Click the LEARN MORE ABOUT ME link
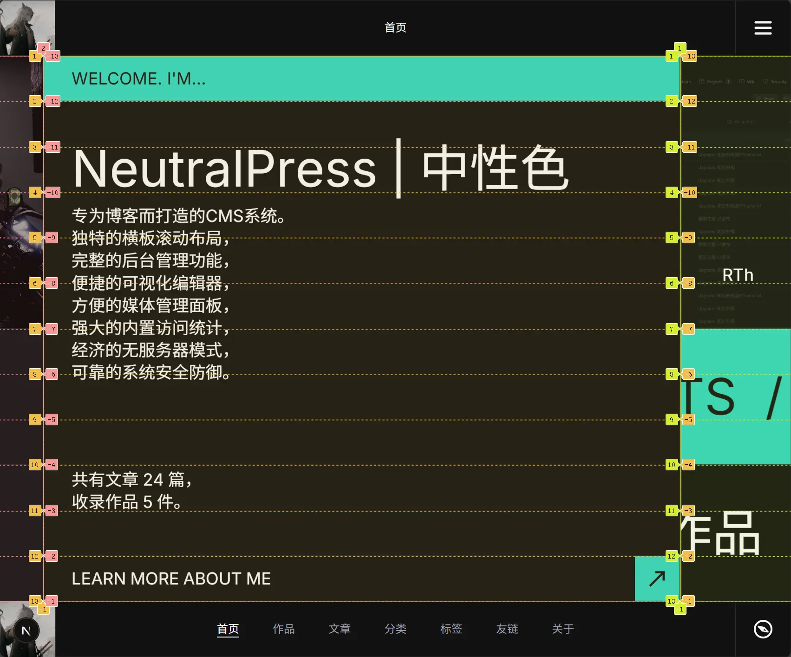Image resolution: width=791 pixels, height=657 pixels. [x=171, y=579]
